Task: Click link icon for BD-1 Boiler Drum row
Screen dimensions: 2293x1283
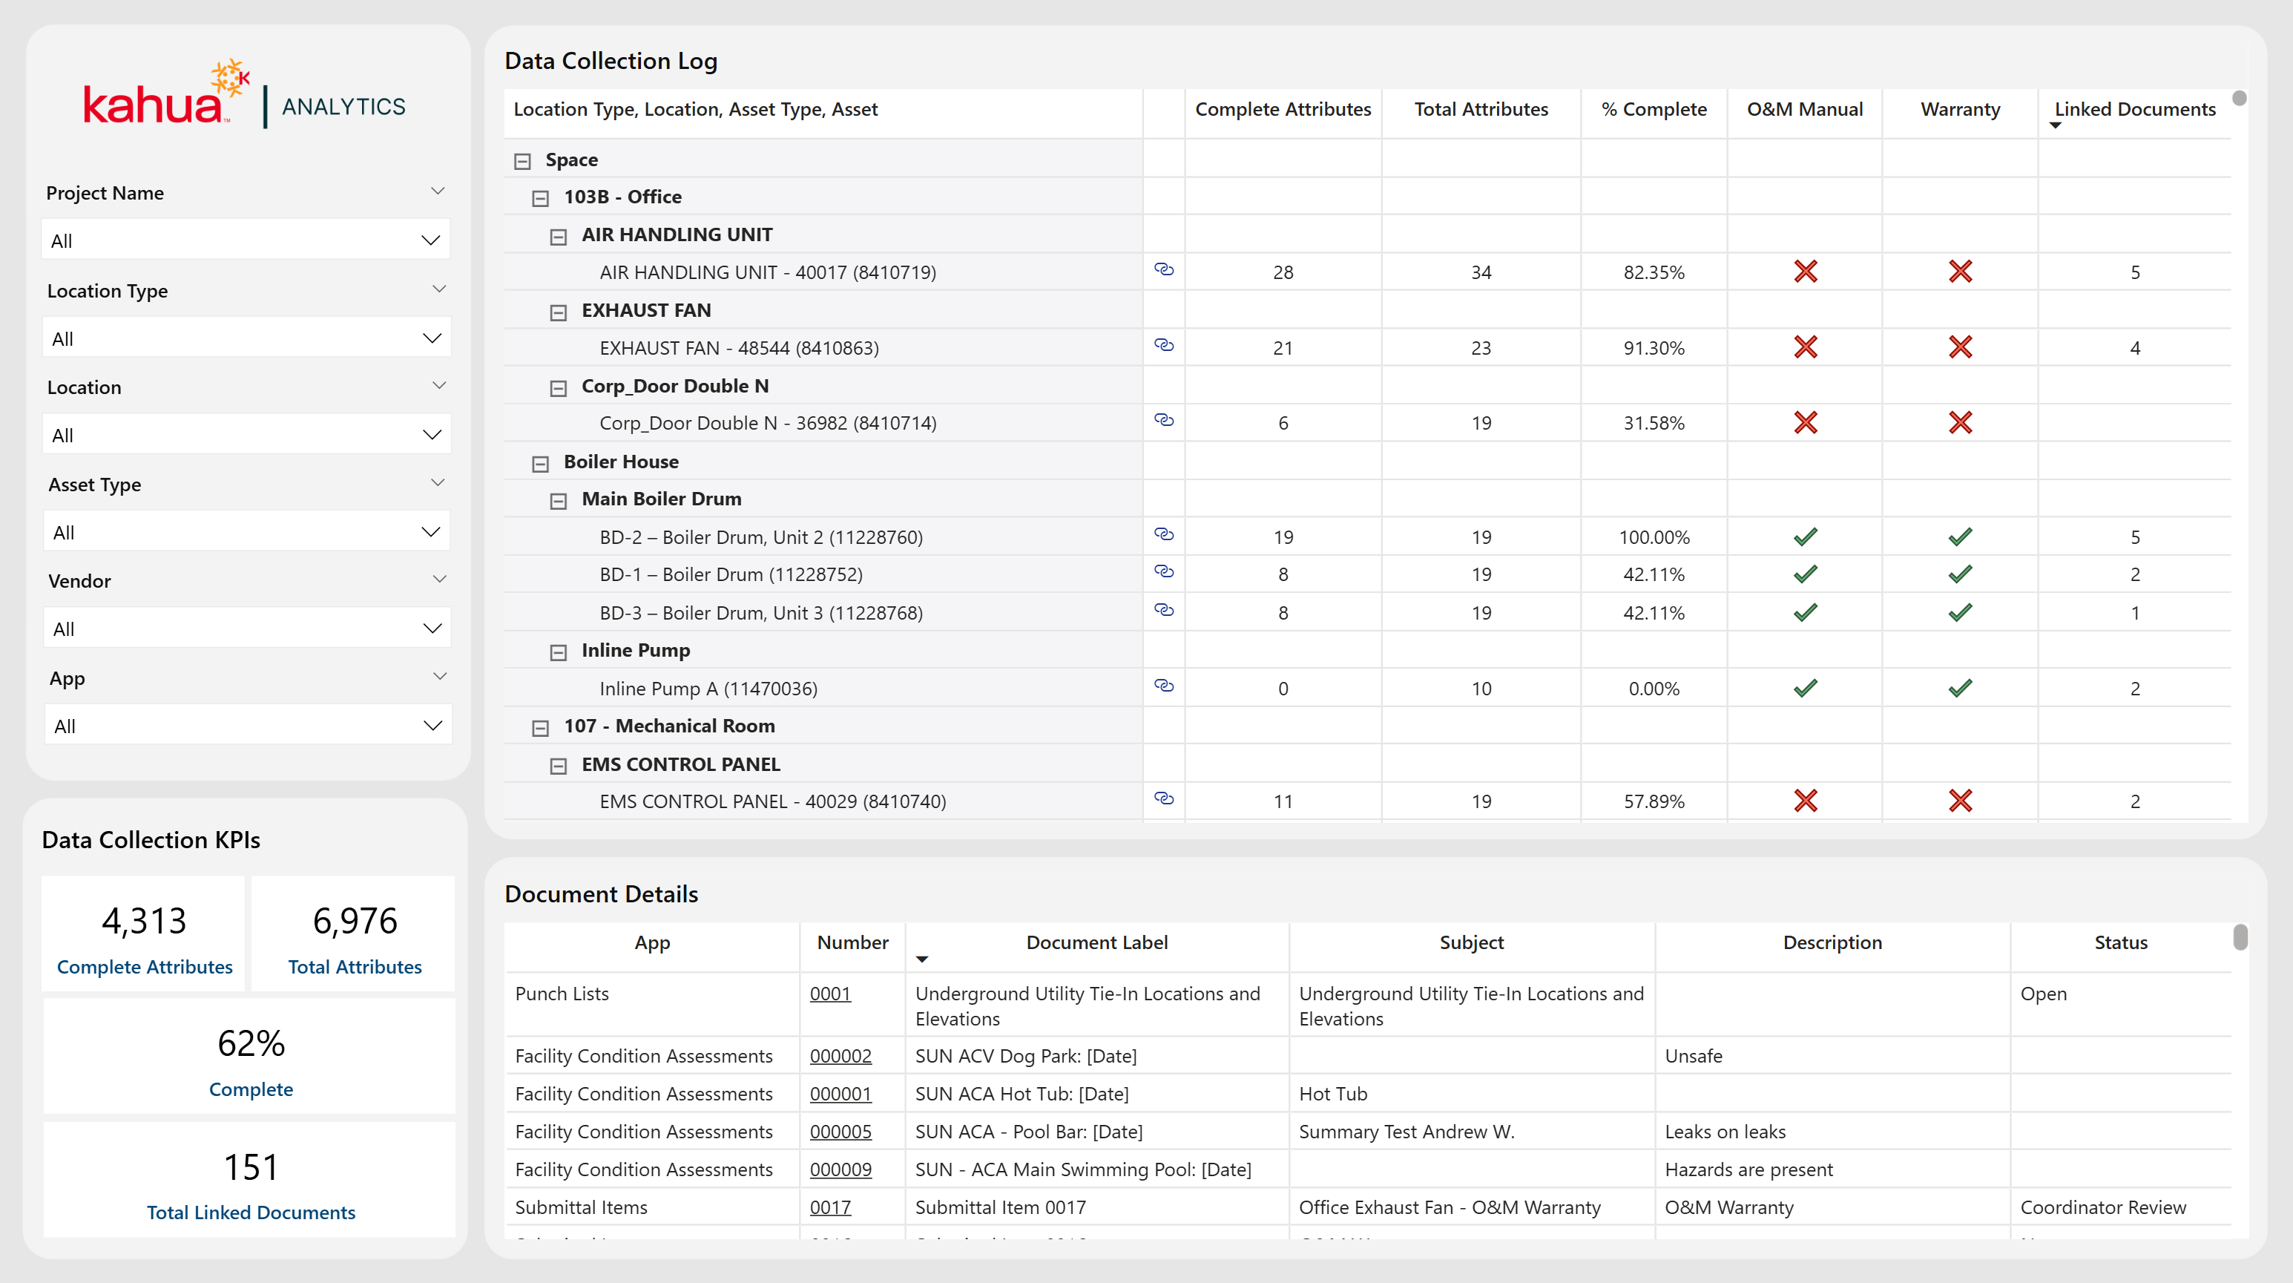Action: pyautogui.click(x=1163, y=571)
